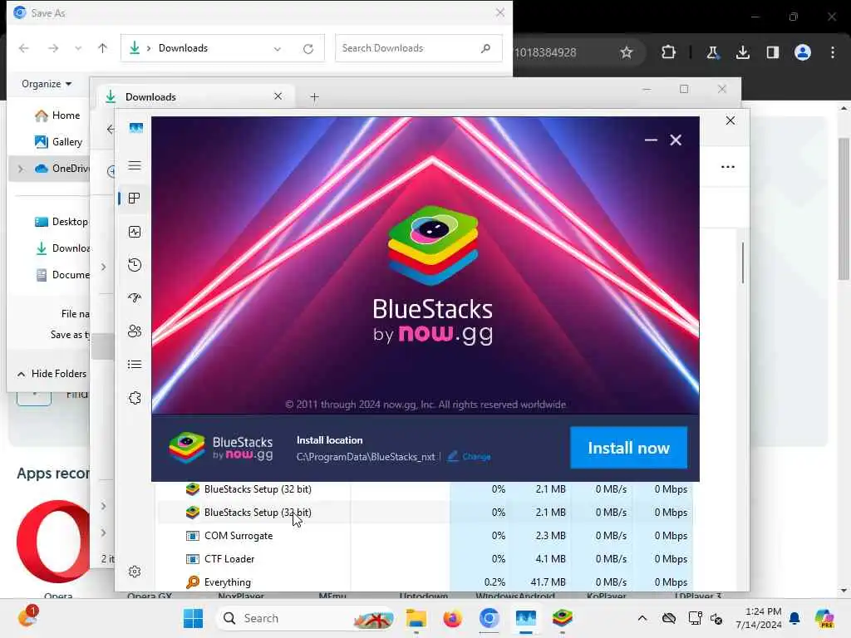Select COM Surrogate process row
The image size is (851, 638).
pos(425,536)
